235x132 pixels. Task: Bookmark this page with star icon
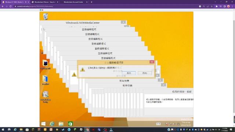(211, 7)
